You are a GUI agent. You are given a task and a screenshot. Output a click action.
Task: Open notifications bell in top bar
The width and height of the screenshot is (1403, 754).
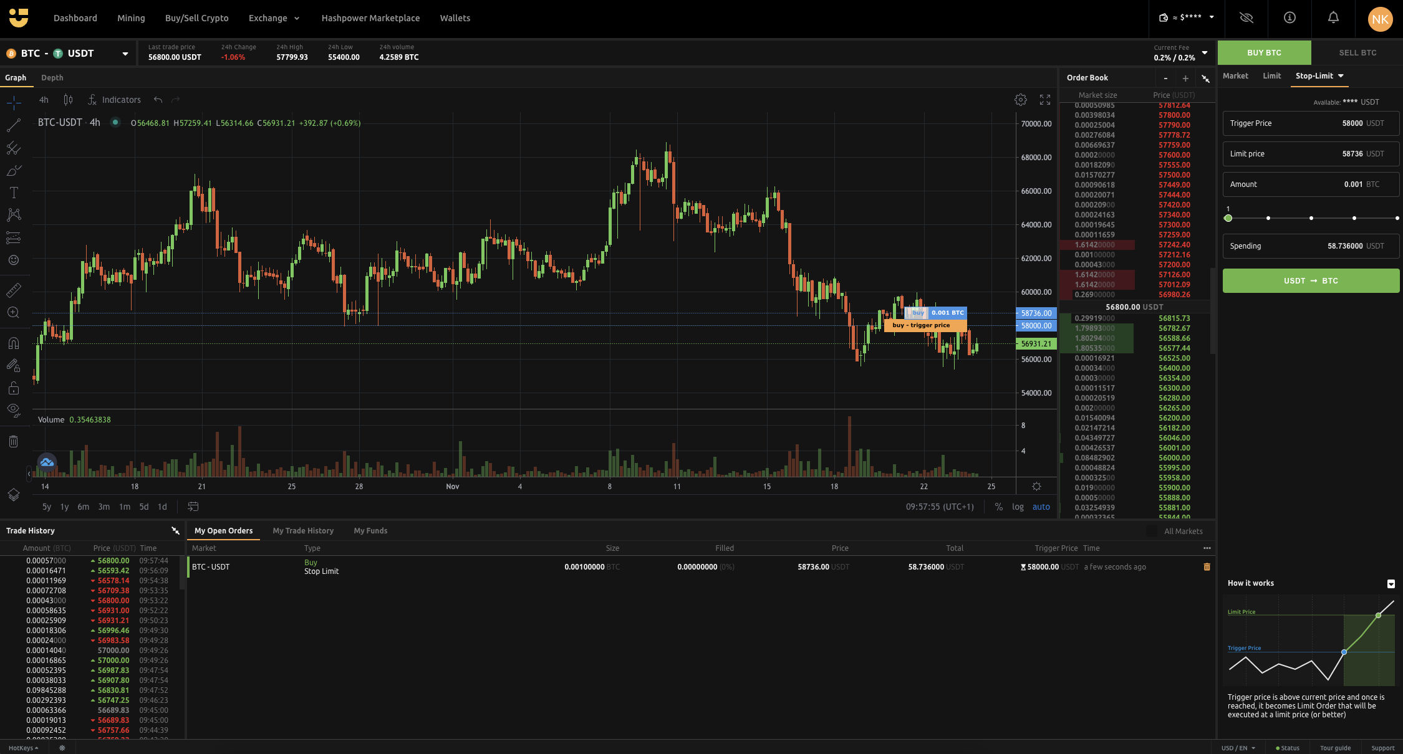click(1333, 18)
